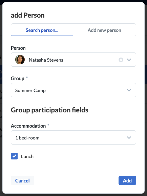Expand the Person dropdown chevron
Screen dimensions: 147x196
coord(129,60)
